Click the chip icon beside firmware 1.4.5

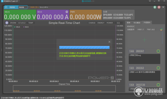pos(158,68)
